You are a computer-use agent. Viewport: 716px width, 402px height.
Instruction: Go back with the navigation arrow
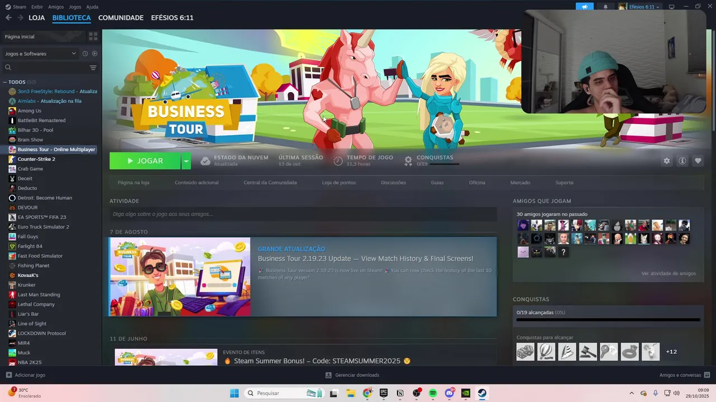point(8,18)
